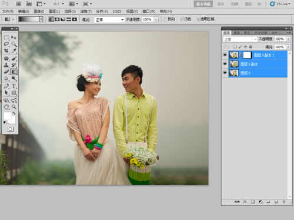
Task: Hide layer 图层 0 副本 2
Action: click(x=225, y=55)
